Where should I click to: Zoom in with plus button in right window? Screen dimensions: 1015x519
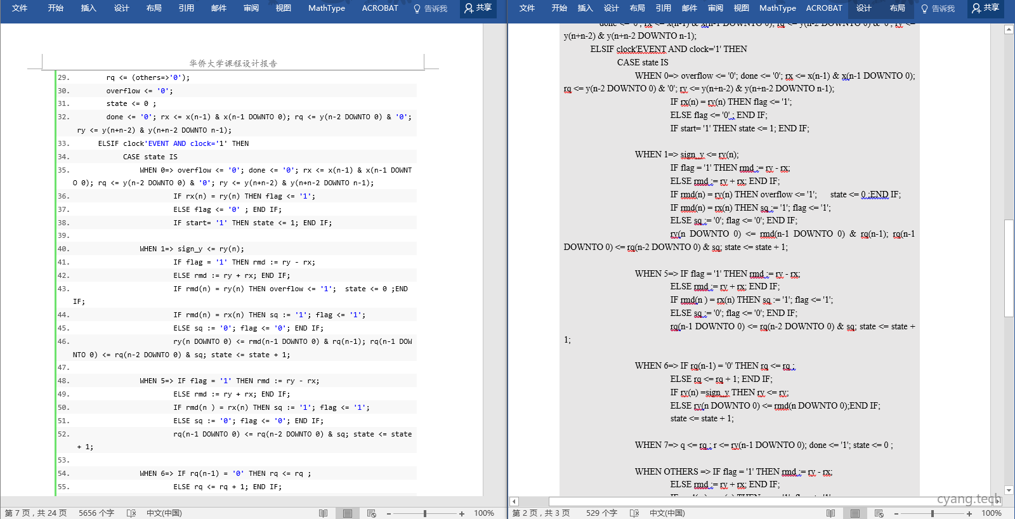[x=969, y=513]
